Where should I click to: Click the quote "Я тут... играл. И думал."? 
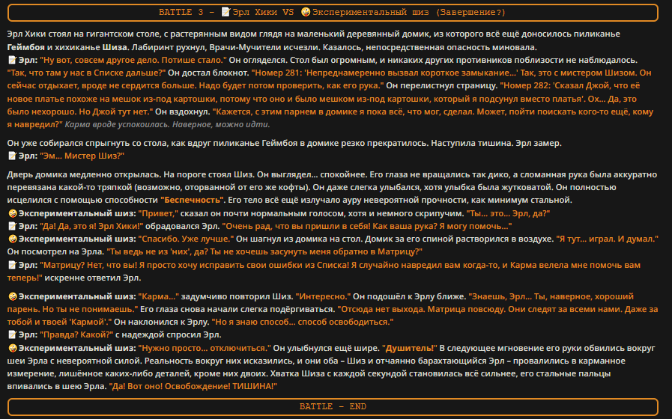coord(608,239)
